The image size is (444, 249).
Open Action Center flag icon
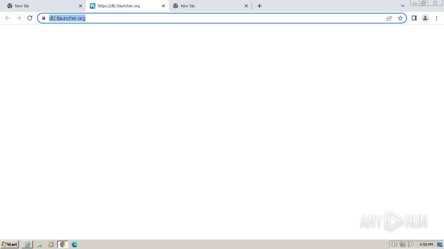(x=411, y=245)
